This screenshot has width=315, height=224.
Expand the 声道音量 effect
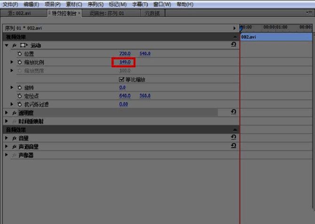click(x=7, y=146)
